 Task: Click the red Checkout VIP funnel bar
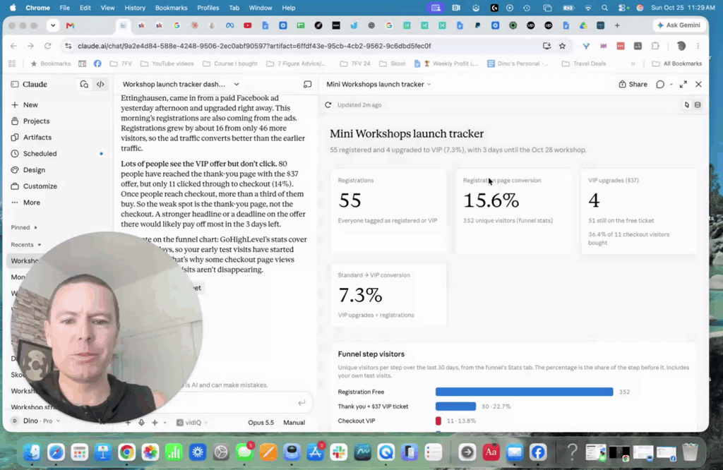[438, 421]
